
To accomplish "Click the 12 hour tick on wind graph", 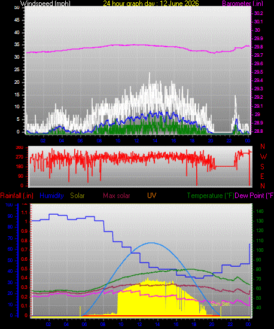I will pyautogui.click(x=136, y=141).
